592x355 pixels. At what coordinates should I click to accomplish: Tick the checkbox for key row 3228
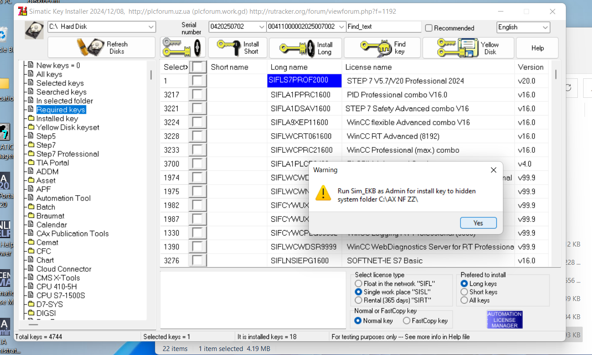[x=198, y=136]
